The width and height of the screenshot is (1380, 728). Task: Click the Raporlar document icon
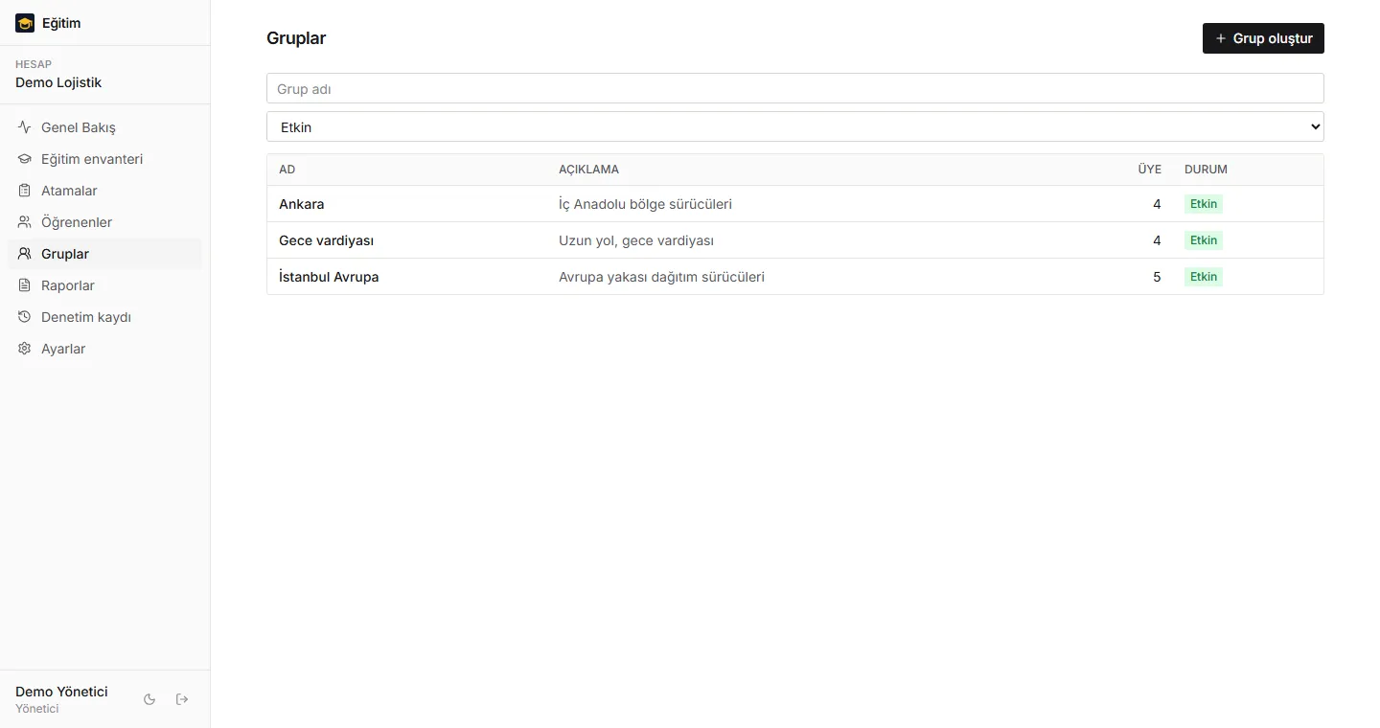click(25, 285)
